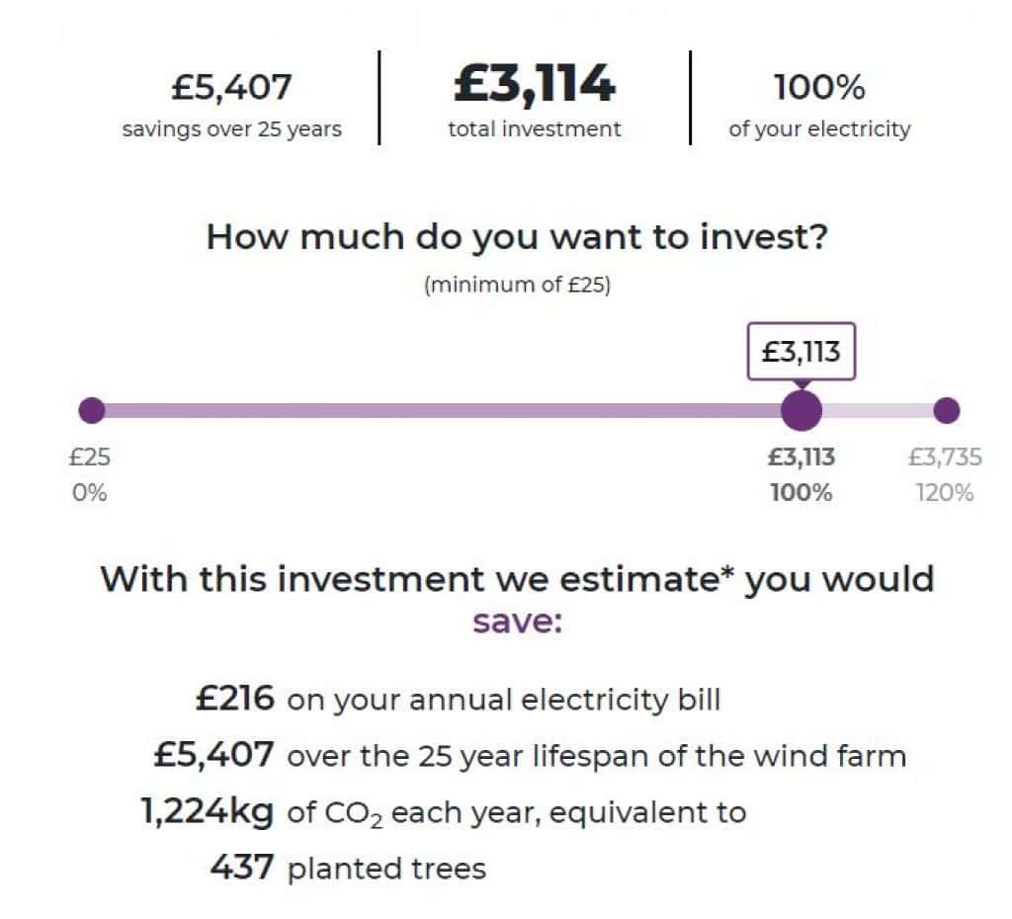The height and width of the screenshot is (919, 1012).
Task: Click the £25 minimum label
Action: tap(90, 457)
